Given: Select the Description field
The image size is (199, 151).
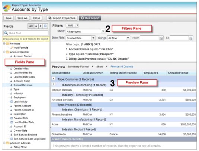Looking at the screenshot, I should 20,114.
